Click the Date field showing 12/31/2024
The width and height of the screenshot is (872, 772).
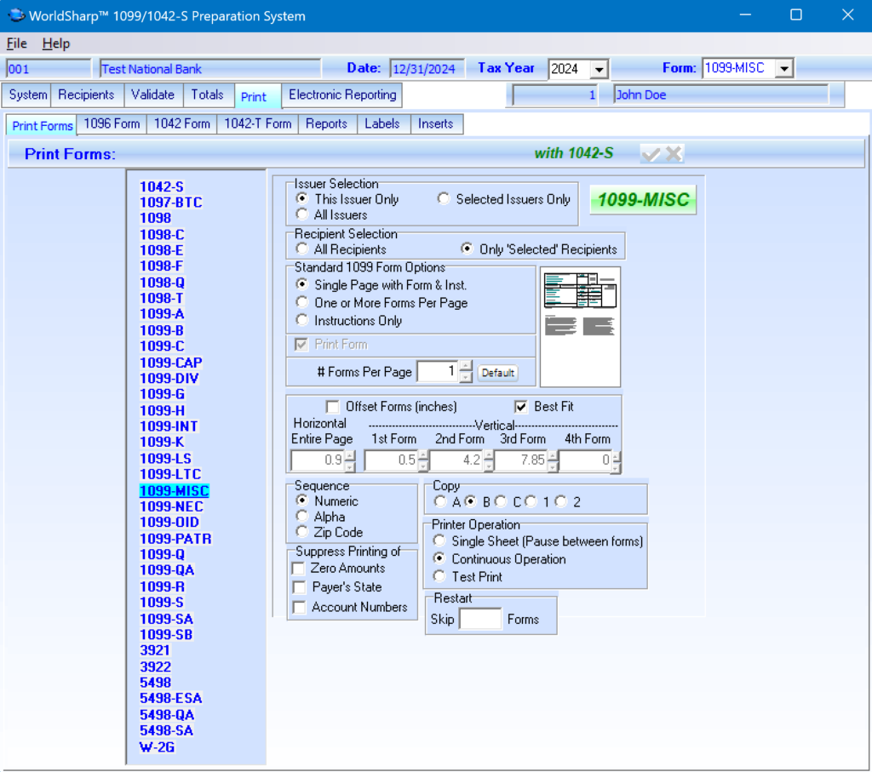[x=427, y=69]
